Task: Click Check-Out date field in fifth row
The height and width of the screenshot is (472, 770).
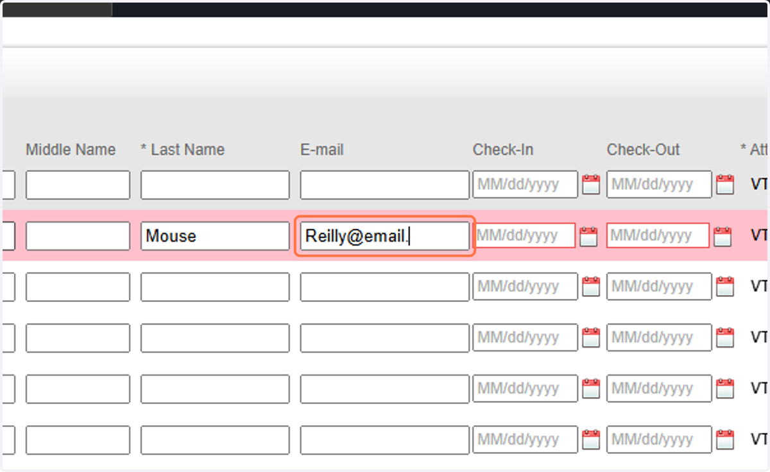Action: pyautogui.click(x=660, y=389)
